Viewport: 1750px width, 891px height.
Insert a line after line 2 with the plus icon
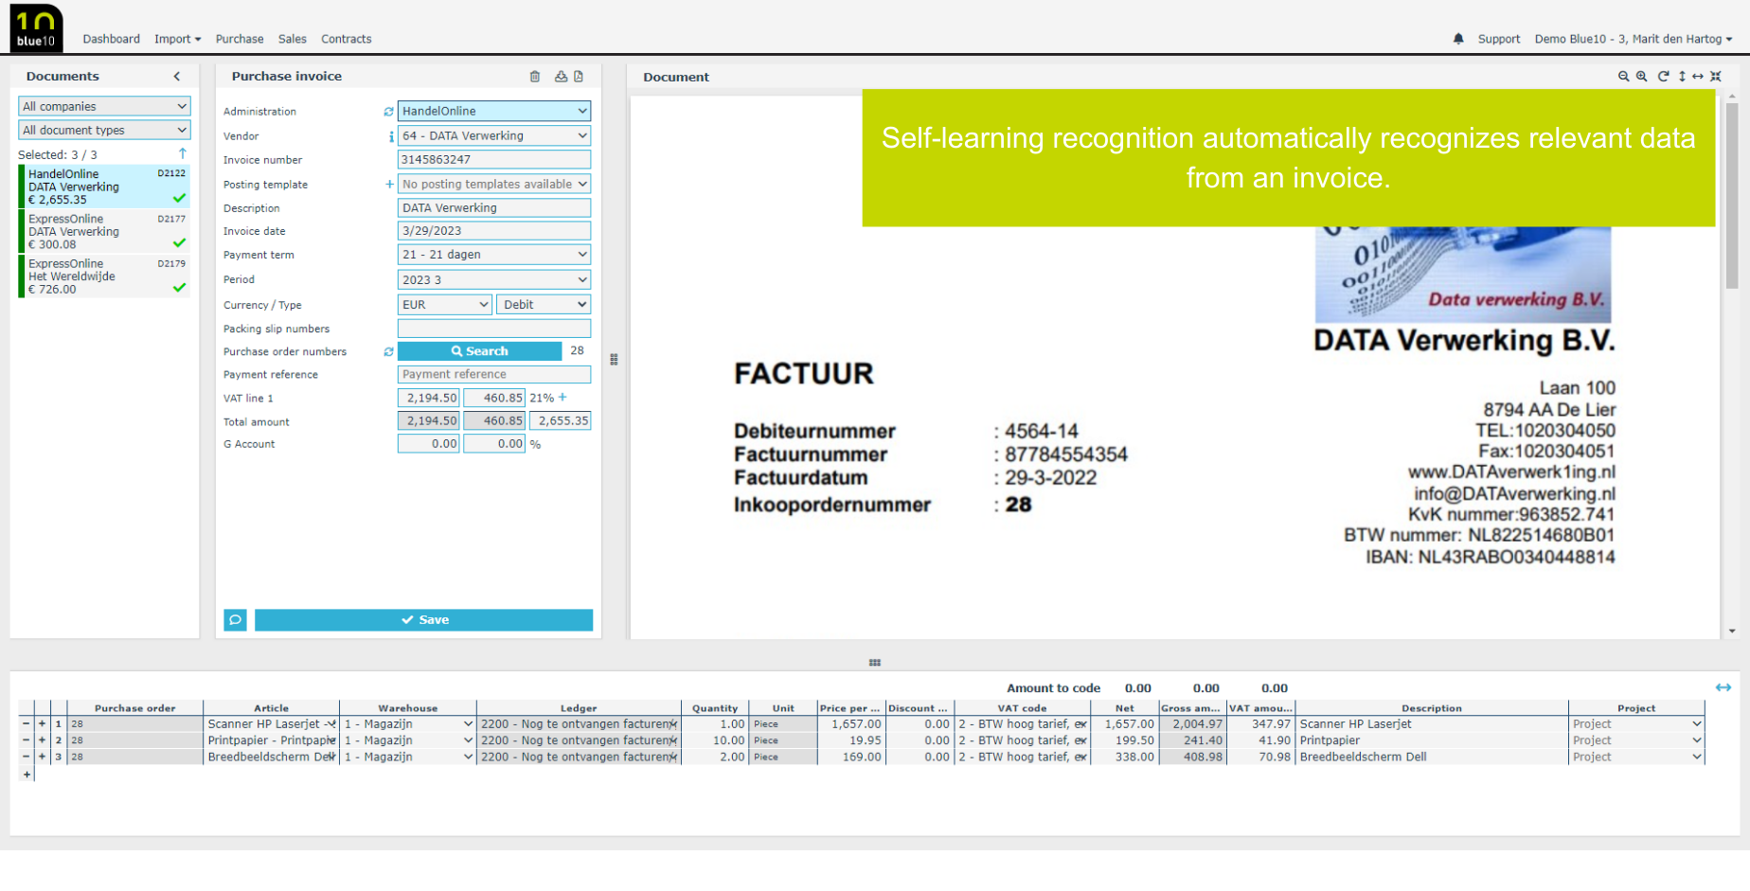(42, 740)
